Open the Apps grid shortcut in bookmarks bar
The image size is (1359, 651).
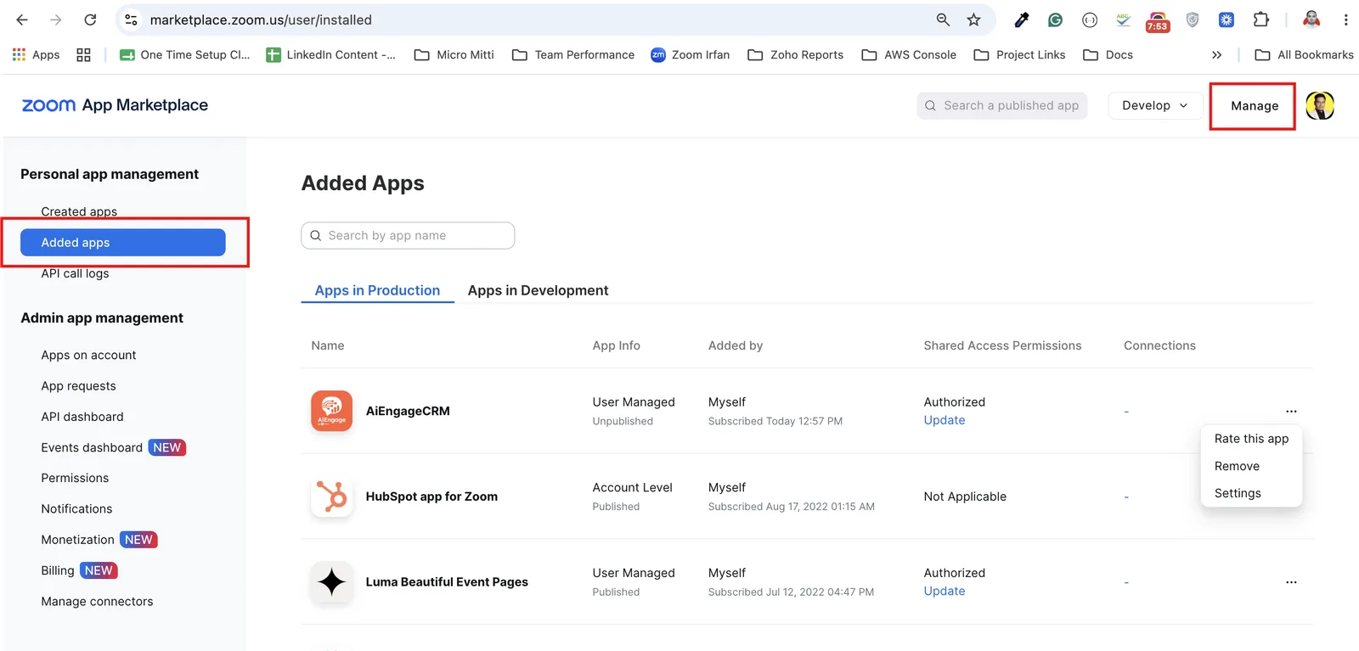click(x=36, y=54)
